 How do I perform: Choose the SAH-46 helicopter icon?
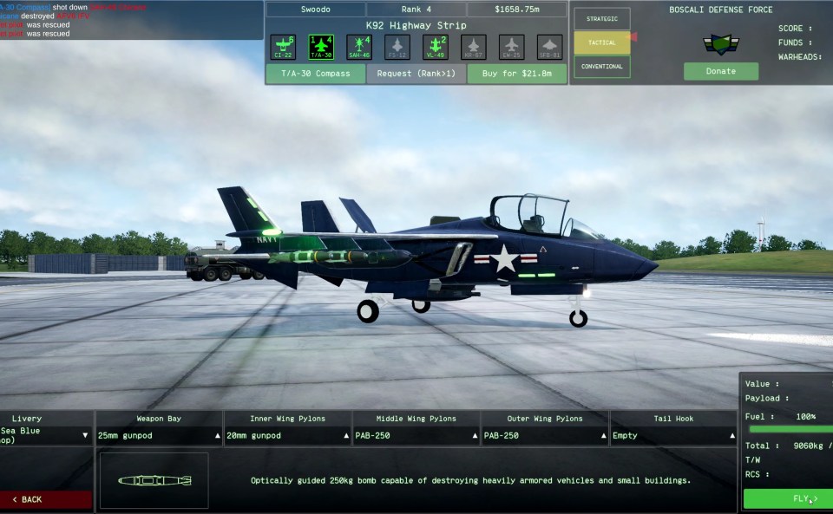[x=359, y=47]
